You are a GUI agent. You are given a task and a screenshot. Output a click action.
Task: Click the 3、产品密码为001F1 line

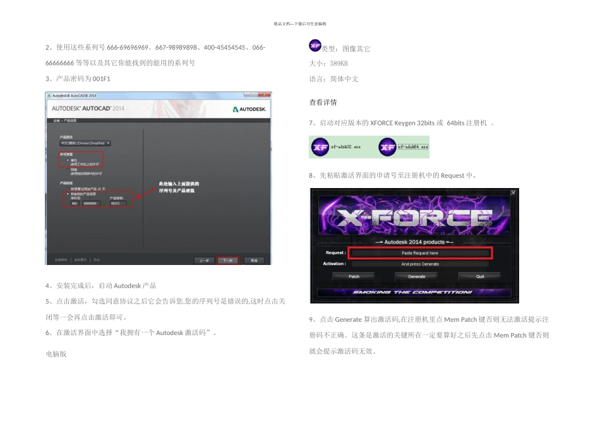point(78,79)
